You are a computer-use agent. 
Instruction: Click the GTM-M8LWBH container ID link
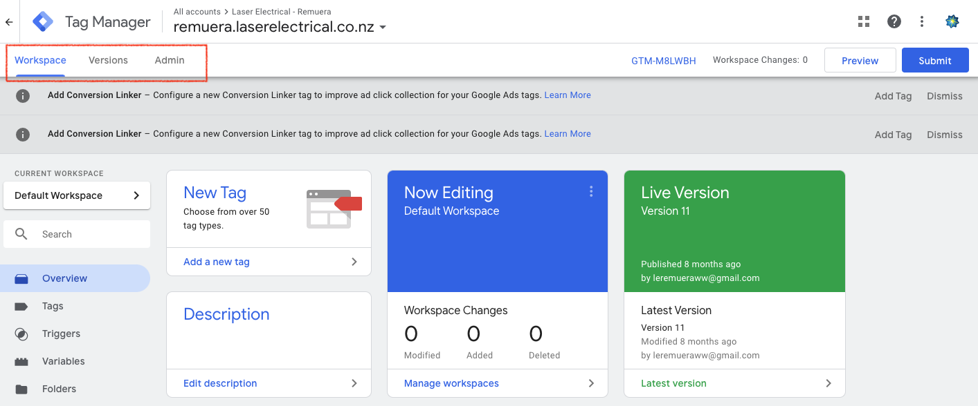click(664, 61)
